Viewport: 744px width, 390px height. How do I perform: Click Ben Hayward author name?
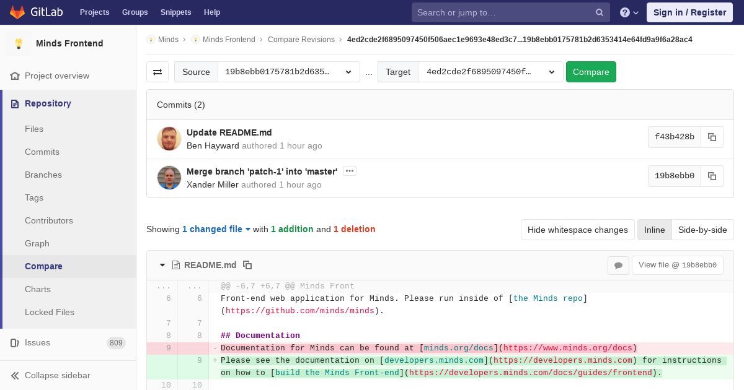(213, 146)
